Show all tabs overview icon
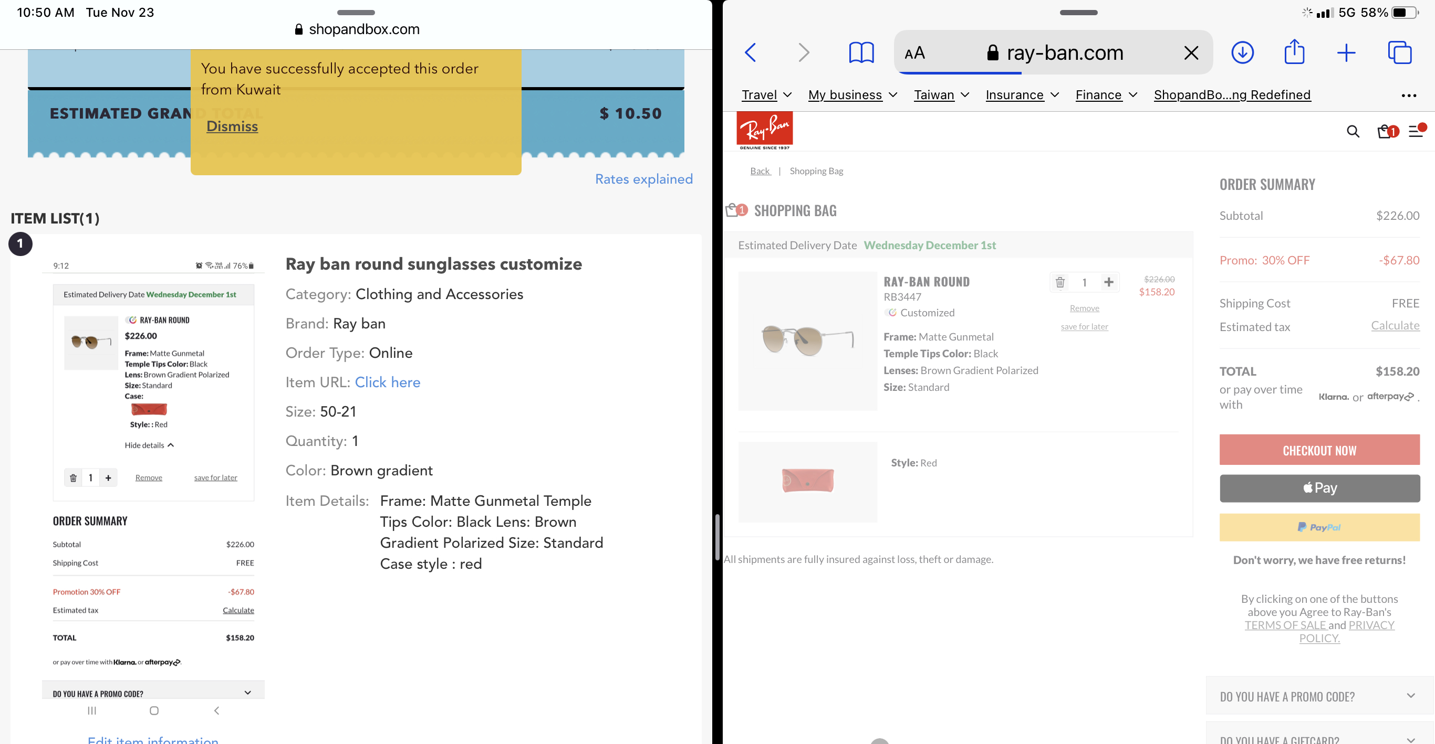This screenshot has height=744, width=1435. point(1399,53)
